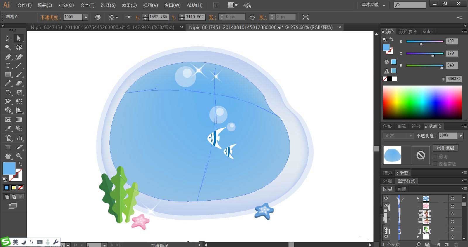The image size is (468, 247).
Task: Choose the Lasso tool
Action: [19, 47]
